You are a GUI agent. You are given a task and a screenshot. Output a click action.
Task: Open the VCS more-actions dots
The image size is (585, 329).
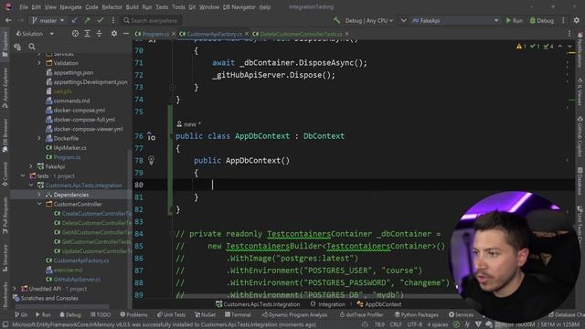113,20
